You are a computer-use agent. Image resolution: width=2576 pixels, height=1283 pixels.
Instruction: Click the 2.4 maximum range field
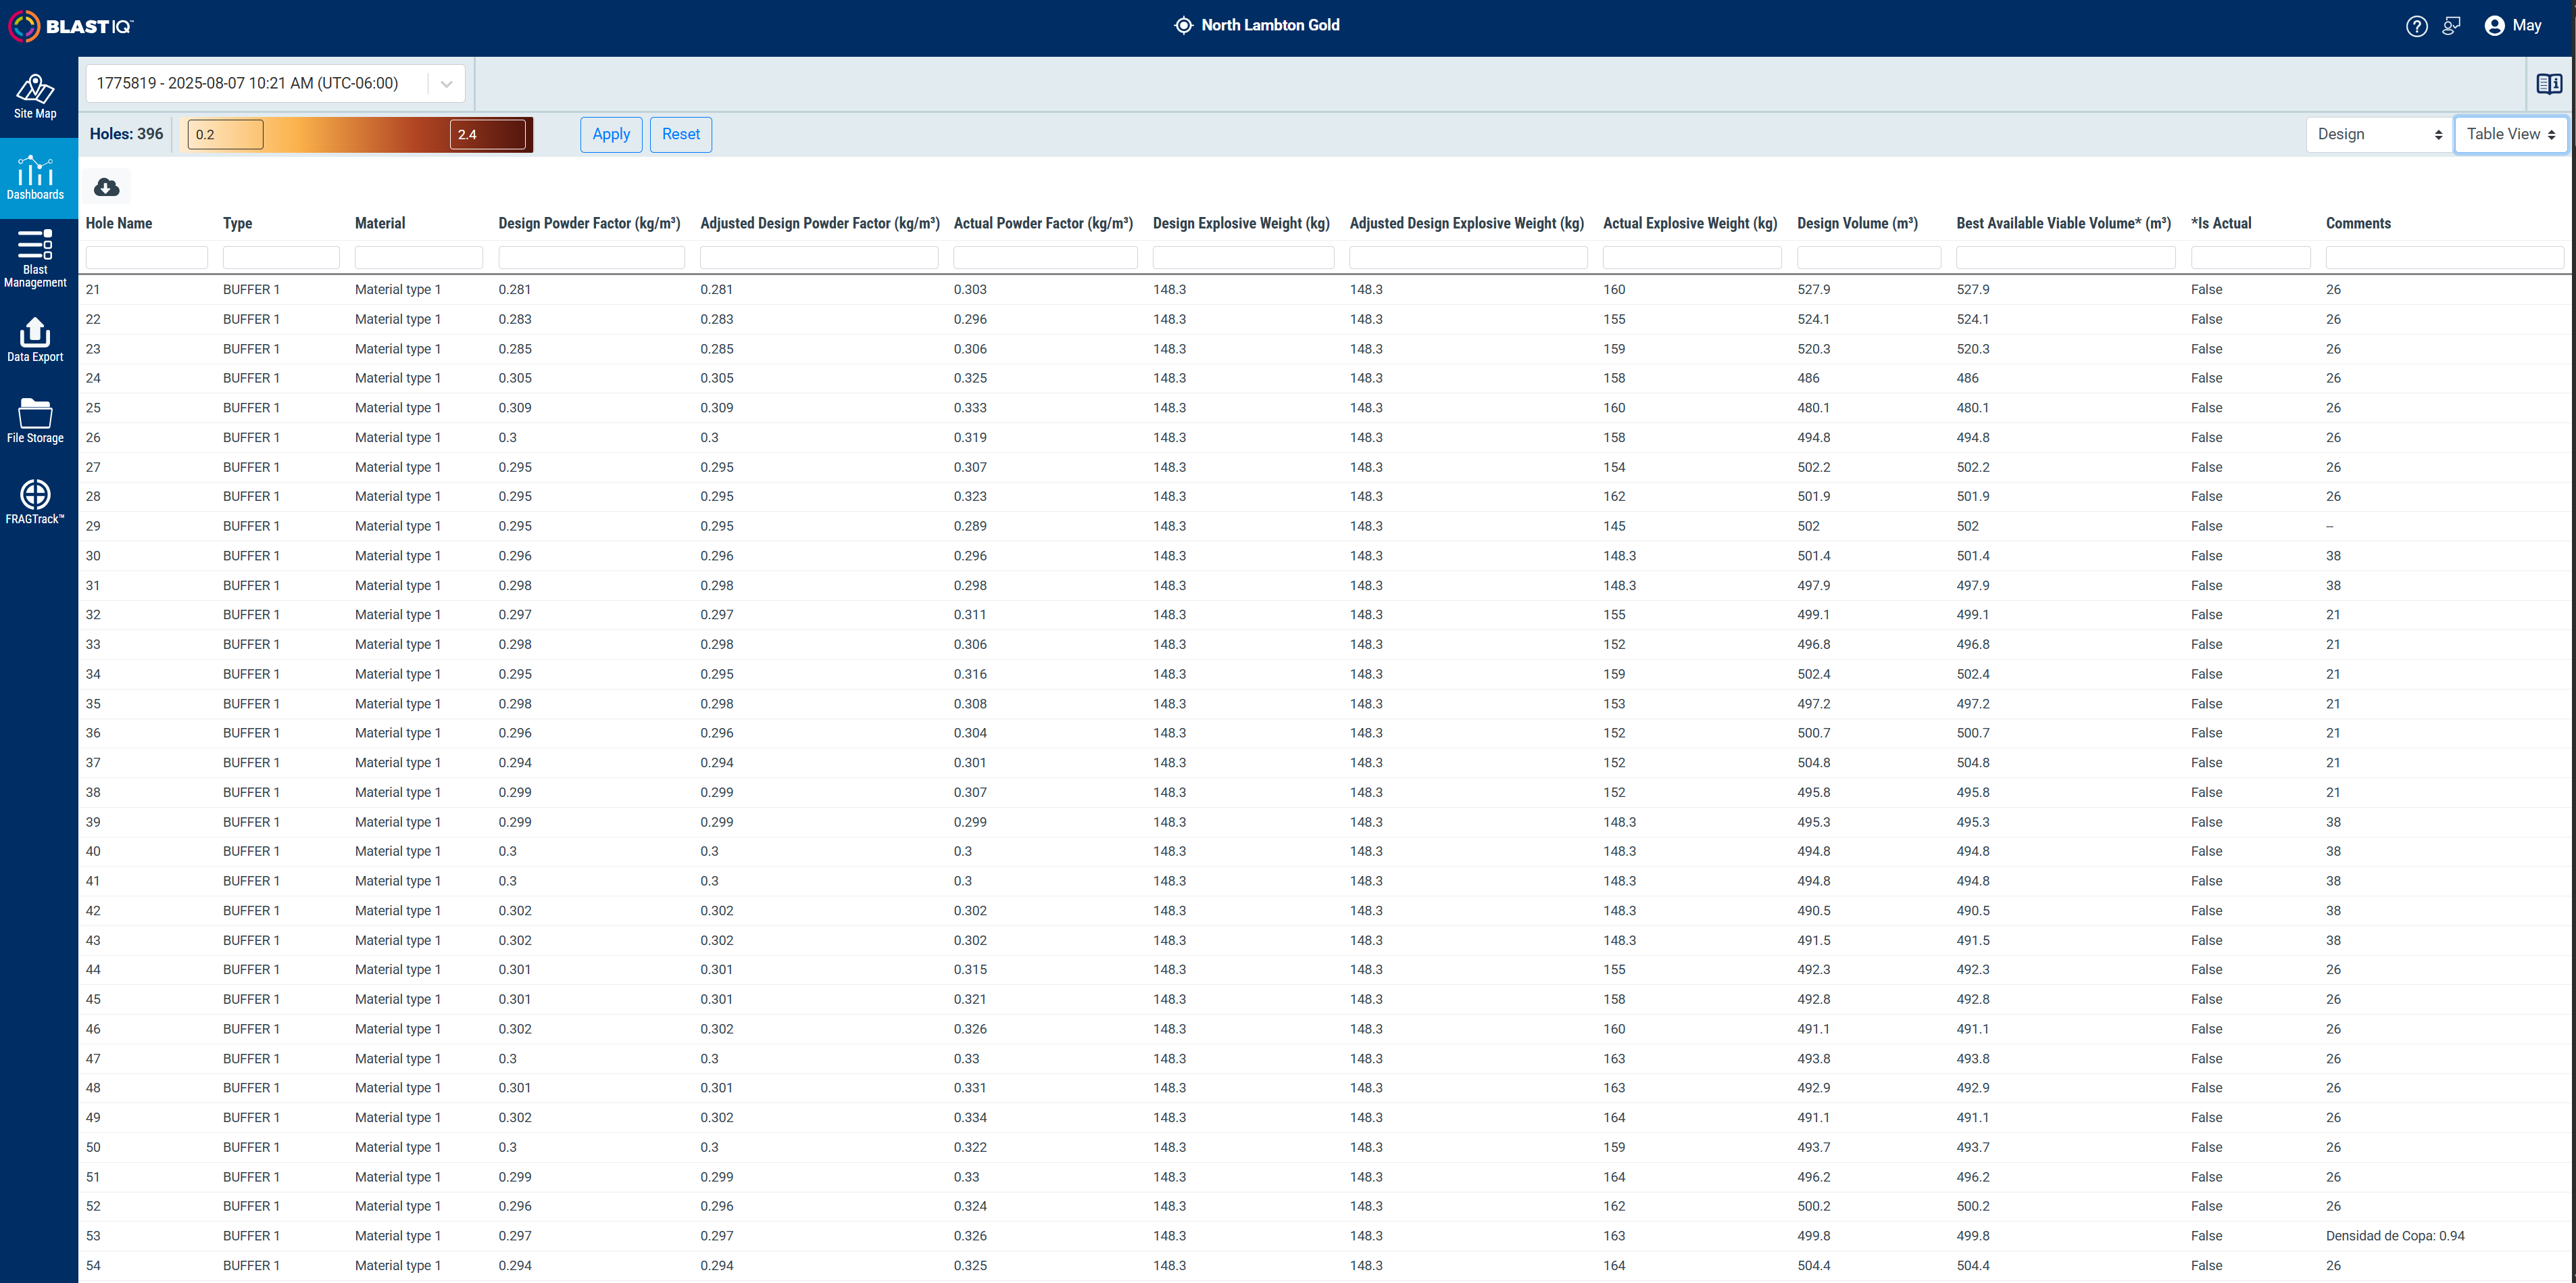488,135
